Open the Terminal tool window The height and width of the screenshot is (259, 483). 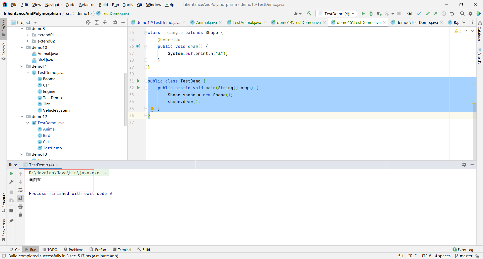(122, 249)
